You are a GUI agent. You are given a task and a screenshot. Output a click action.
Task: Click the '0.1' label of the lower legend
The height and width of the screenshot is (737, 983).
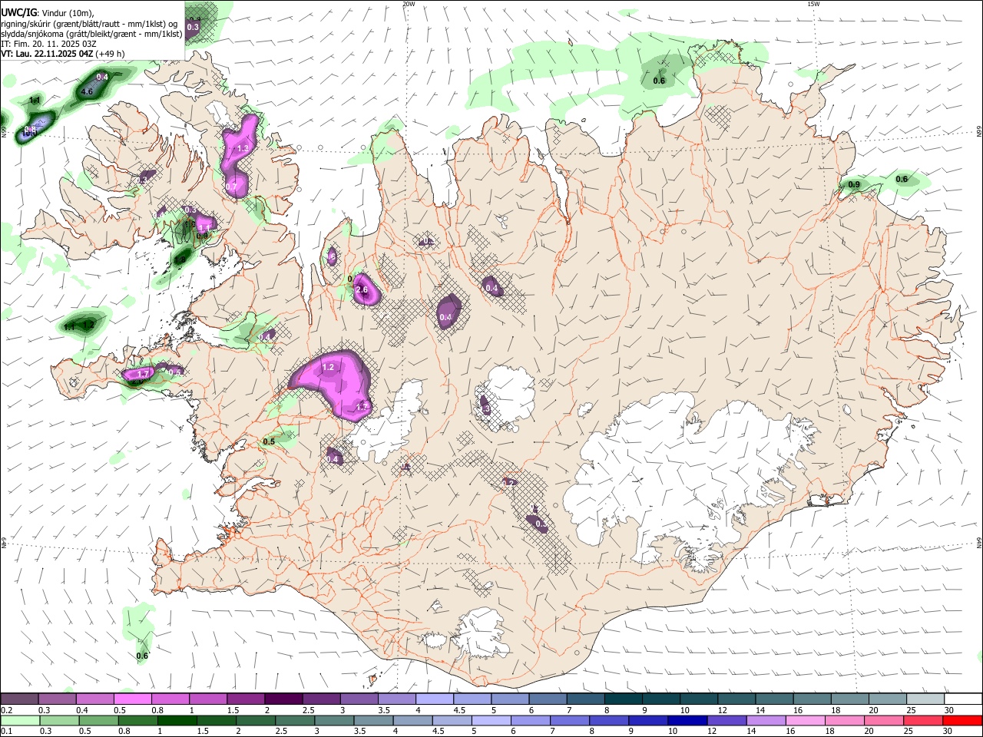pyautogui.click(x=7, y=732)
